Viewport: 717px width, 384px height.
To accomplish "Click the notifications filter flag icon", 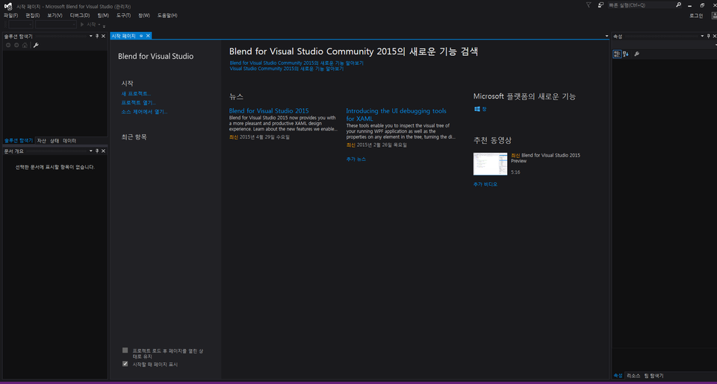I will tap(589, 5).
